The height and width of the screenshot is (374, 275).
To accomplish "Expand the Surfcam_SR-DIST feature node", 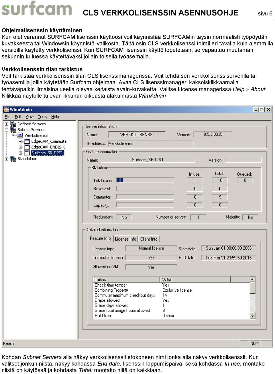I will tap(20, 153).
